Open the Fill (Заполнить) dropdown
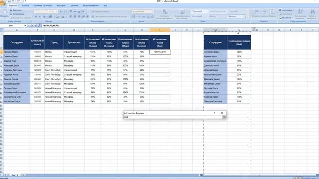This screenshot has height=179, width=319. 286,14
